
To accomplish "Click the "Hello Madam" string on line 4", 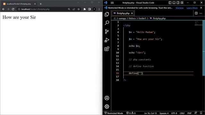I will pos(145,32).
